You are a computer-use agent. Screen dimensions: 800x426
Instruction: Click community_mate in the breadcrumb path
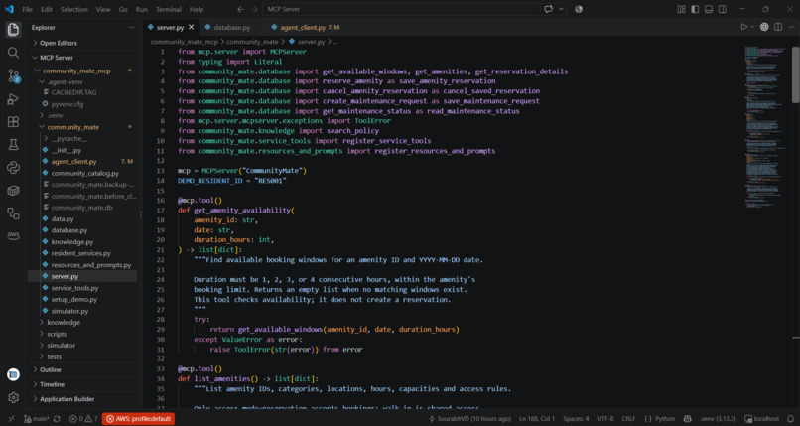coord(252,42)
